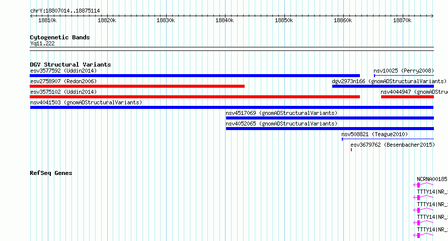Click the blue bar under esv3577592
This screenshot has width=448, height=241.
point(195,76)
